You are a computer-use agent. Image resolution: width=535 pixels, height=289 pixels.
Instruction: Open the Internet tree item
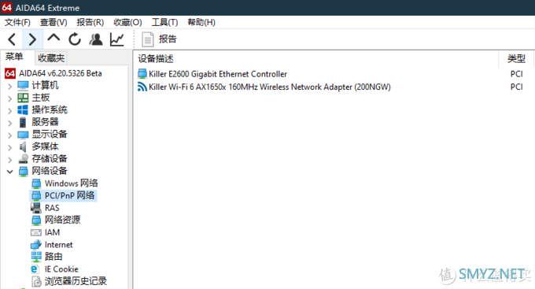59,245
